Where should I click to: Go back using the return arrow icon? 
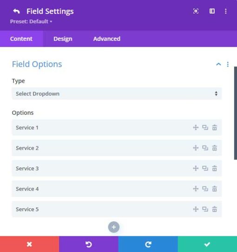16,11
